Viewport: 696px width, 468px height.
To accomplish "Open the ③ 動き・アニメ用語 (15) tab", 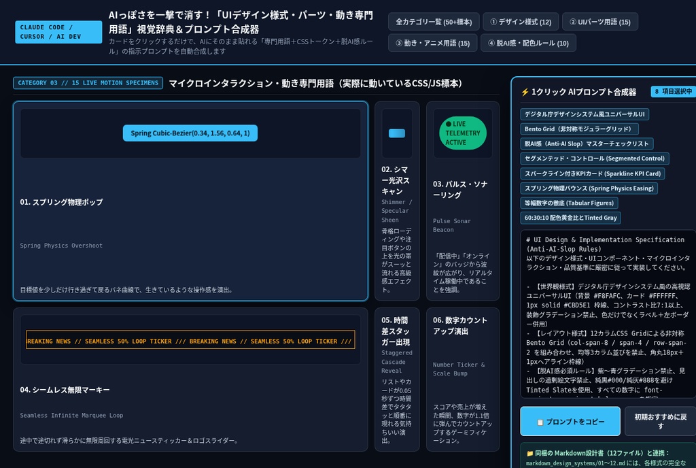I will click(x=432, y=43).
